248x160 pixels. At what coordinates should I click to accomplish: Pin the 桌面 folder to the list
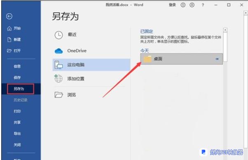(x=217, y=59)
